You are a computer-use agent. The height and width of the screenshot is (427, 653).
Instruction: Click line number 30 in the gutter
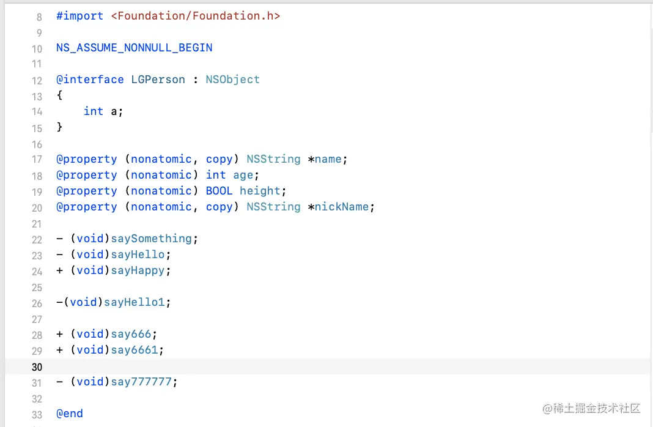coord(37,367)
